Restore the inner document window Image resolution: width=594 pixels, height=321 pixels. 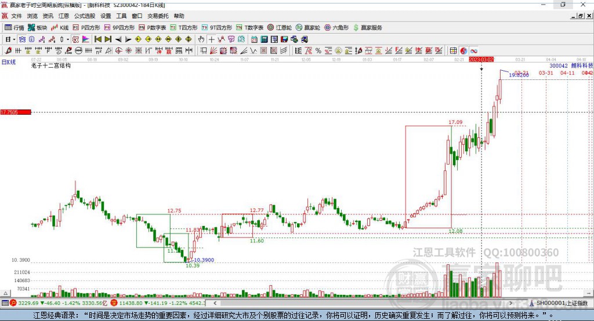[x=581, y=16]
